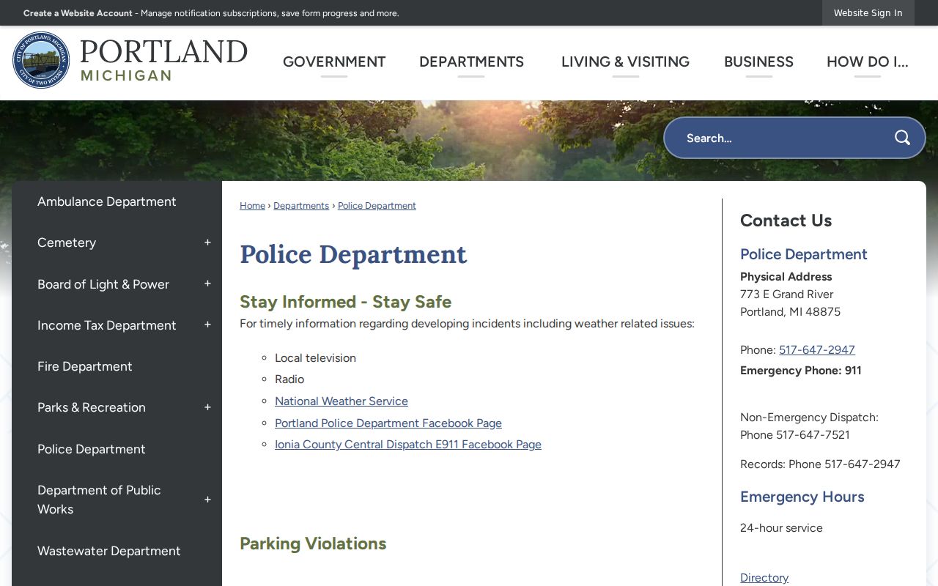This screenshot has width=938, height=586.
Task: Select Parks & Recreation sidebar item
Action: click(x=92, y=407)
